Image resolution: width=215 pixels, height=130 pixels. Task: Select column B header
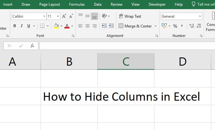pos(69,62)
